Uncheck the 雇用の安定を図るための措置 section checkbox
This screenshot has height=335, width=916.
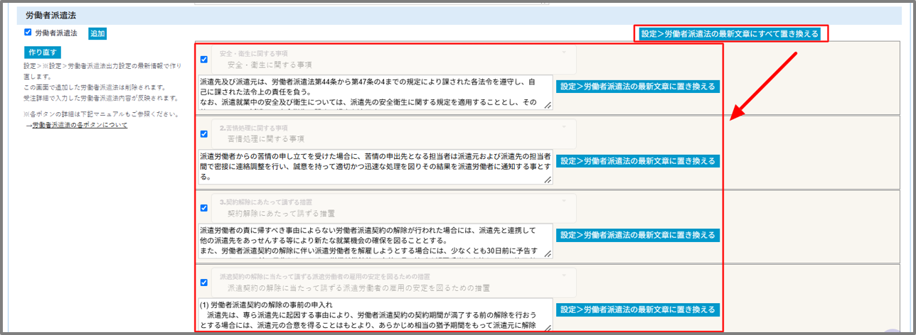[x=204, y=282]
